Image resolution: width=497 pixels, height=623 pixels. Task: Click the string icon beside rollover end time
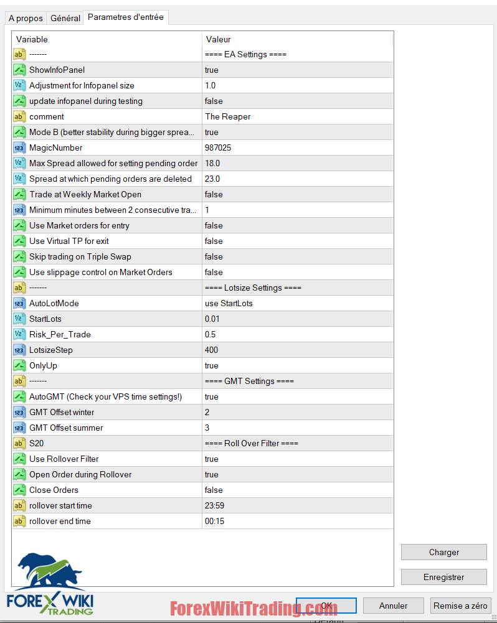pyautogui.click(x=19, y=522)
